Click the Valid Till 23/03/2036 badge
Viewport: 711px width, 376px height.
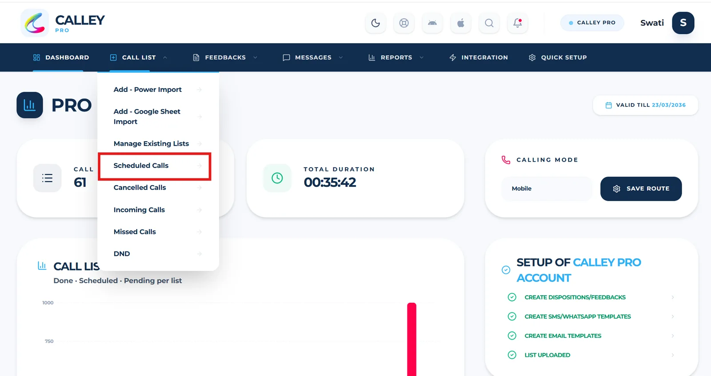click(645, 105)
